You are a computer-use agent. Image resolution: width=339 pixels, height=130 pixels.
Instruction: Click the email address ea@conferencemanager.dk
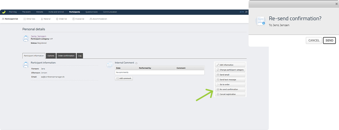tap(53, 77)
